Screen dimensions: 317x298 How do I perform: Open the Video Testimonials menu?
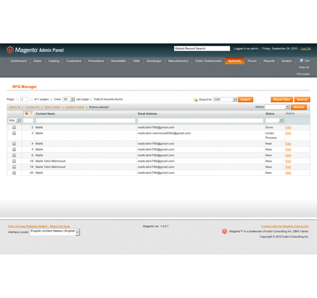(208, 61)
